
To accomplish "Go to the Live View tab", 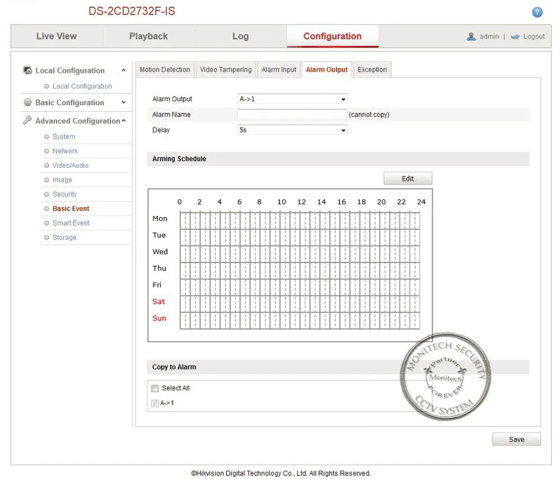I will click(x=57, y=36).
